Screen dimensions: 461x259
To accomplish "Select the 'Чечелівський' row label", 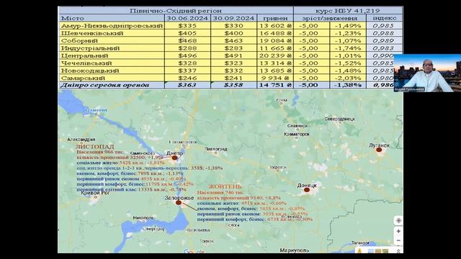I will click(x=112, y=63).
